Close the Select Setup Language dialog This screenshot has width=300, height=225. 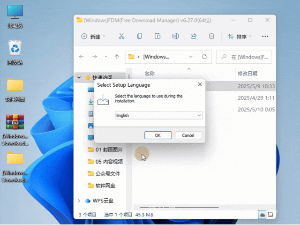200,84
